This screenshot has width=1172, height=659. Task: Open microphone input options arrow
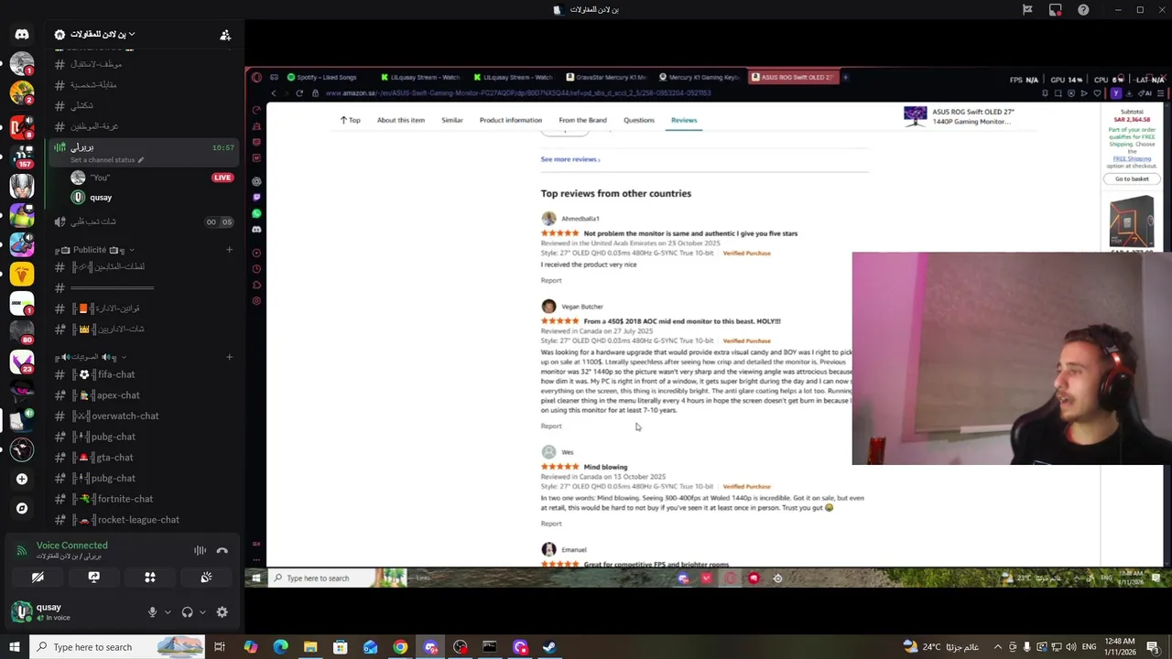pos(168,612)
